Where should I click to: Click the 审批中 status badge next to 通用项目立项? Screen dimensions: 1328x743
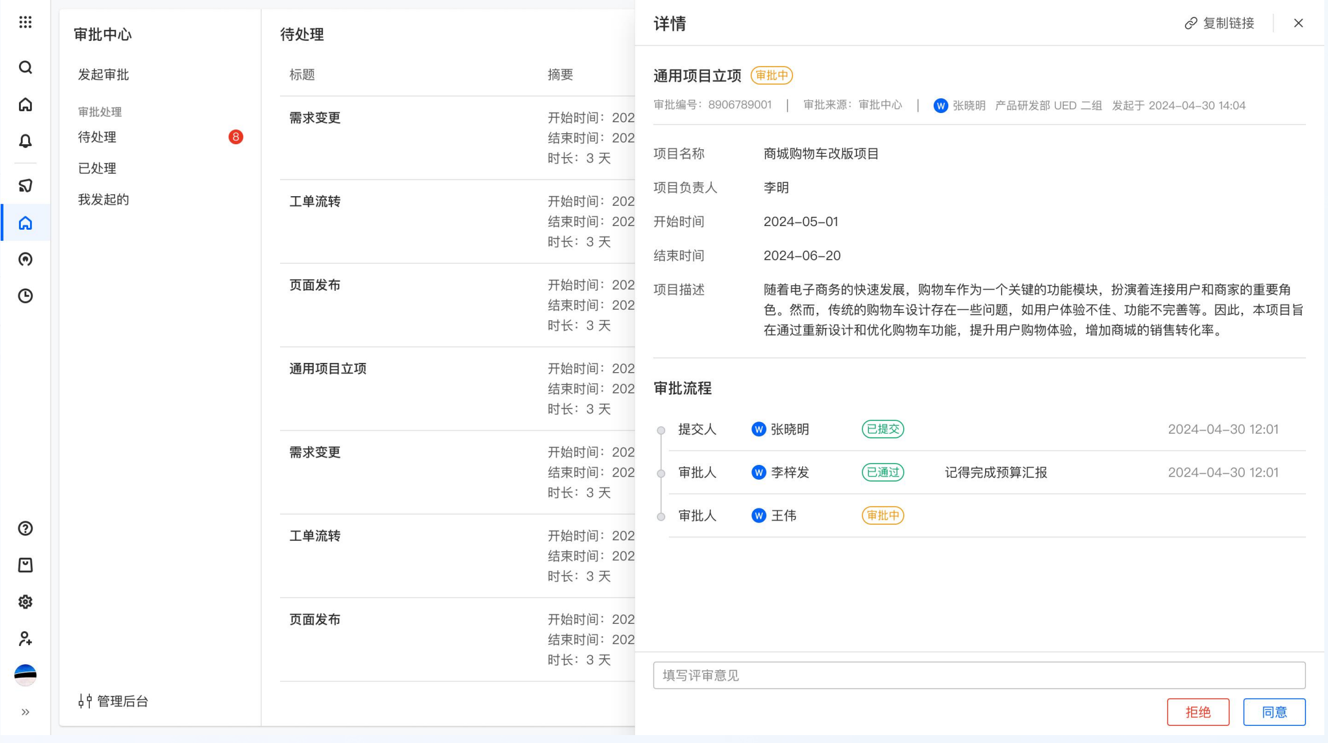(x=772, y=76)
